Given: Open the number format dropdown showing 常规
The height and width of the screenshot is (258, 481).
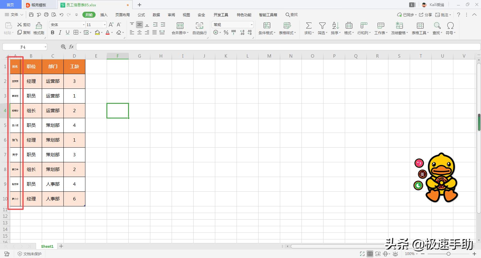Looking at the screenshot, I should click(252, 25).
